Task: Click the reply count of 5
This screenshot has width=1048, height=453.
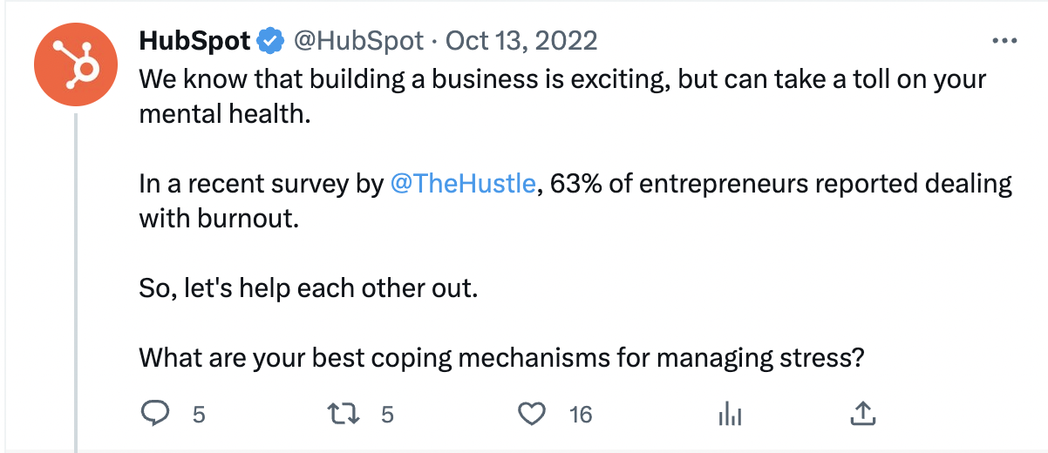Action: click(199, 415)
